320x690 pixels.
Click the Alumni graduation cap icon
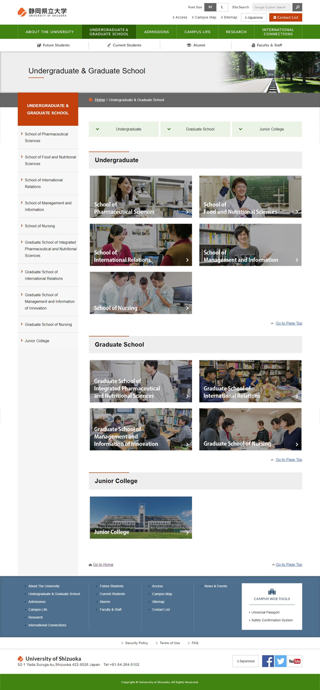(x=189, y=45)
